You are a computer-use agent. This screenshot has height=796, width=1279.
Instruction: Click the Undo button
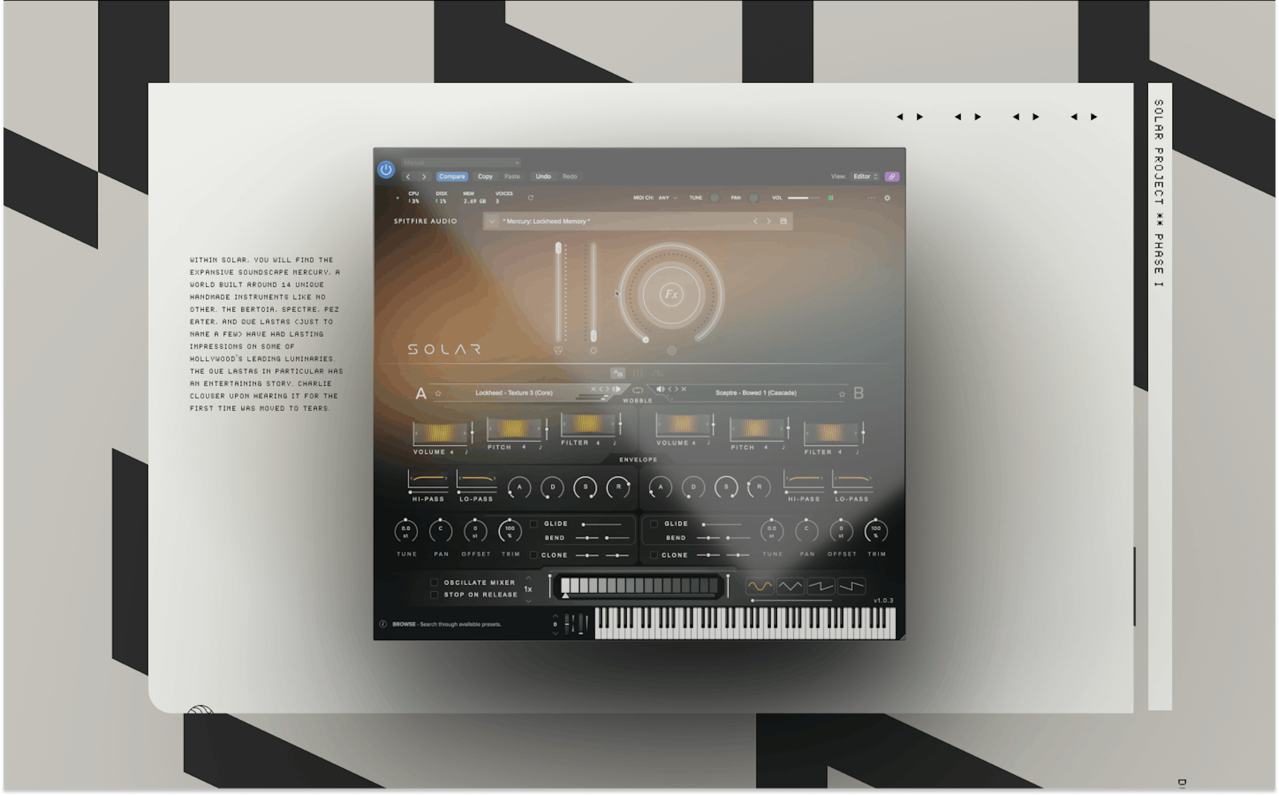[543, 176]
